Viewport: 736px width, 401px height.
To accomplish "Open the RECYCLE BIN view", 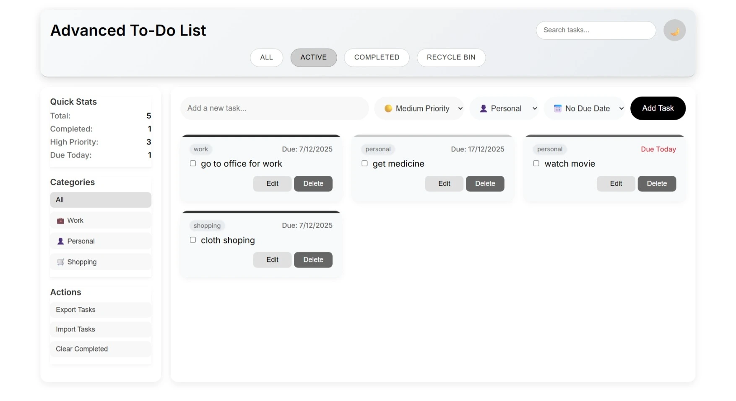I will [451, 57].
